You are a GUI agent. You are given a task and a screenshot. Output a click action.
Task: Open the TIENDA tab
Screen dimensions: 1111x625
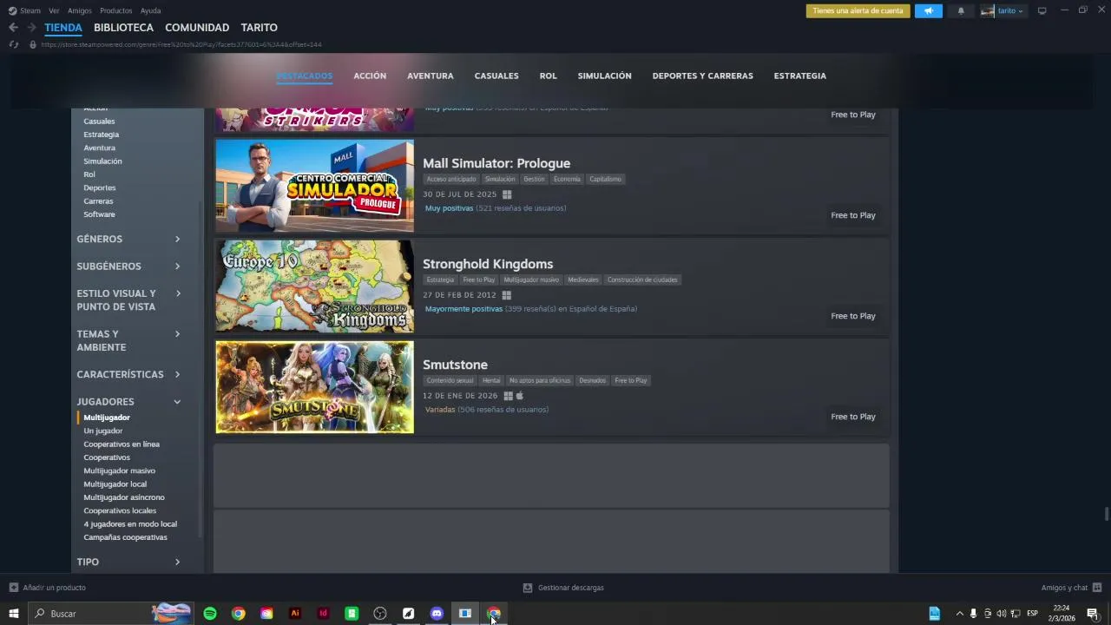pos(63,28)
